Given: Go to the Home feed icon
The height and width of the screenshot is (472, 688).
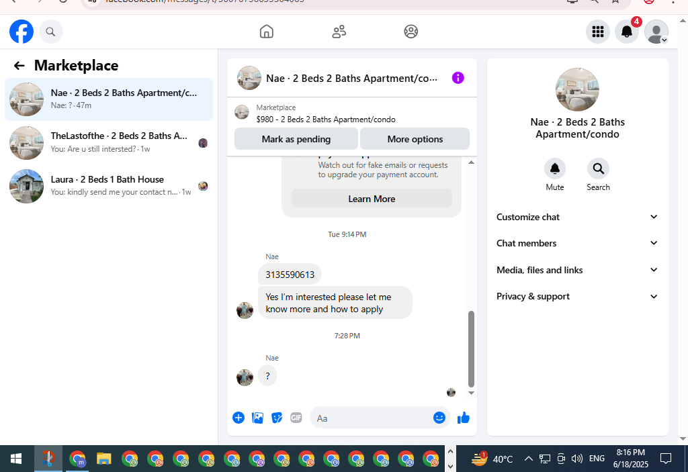Looking at the screenshot, I should tap(266, 32).
